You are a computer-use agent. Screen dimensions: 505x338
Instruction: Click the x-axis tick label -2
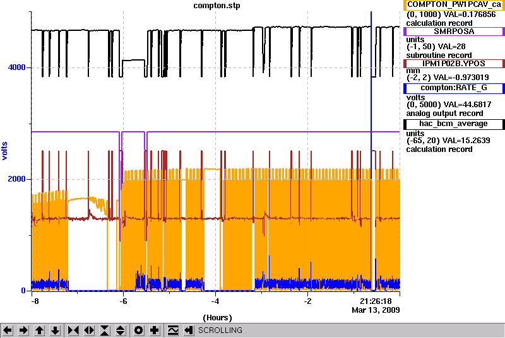point(307,301)
